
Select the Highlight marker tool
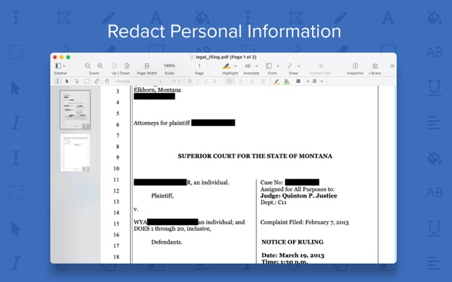226,66
